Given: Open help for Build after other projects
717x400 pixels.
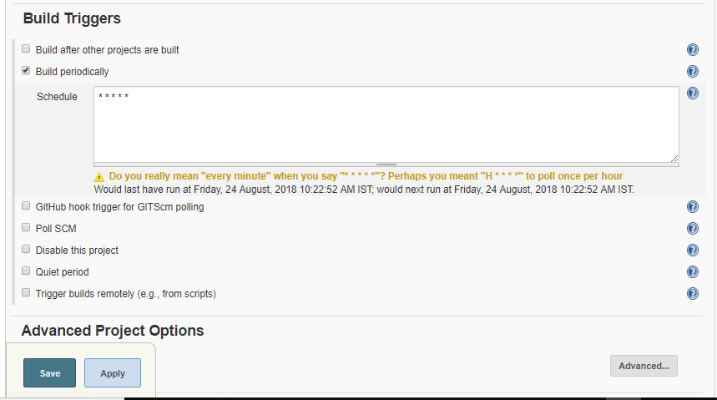Looking at the screenshot, I should pos(692,50).
